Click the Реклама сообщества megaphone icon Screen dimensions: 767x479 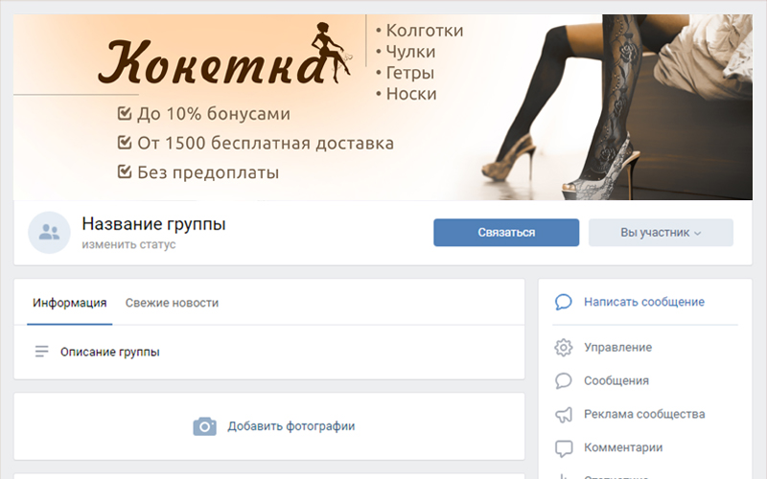tap(563, 415)
